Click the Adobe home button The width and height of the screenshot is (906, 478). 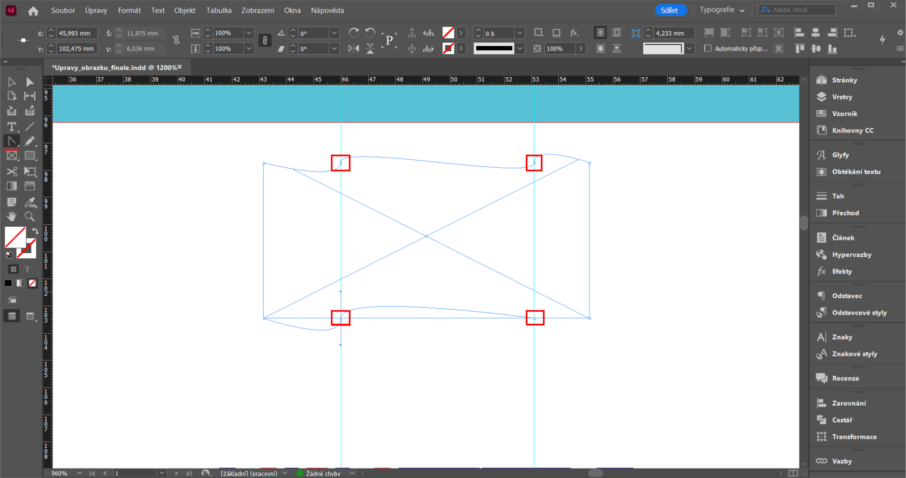33,10
